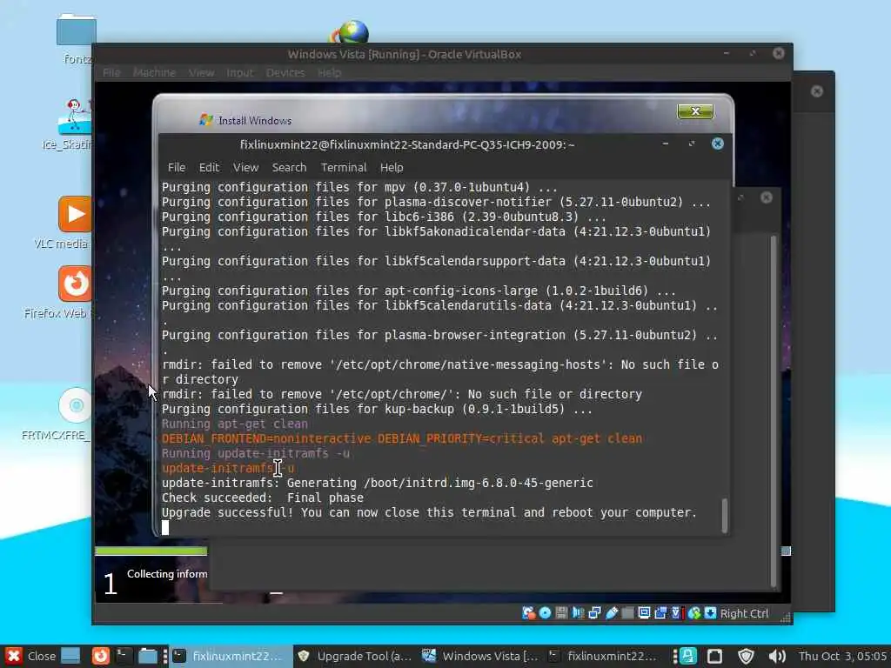Minimize the fixlinuxmint22 terminal window
Image resolution: width=891 pixels, height=668 pixels.
point(666,144)
